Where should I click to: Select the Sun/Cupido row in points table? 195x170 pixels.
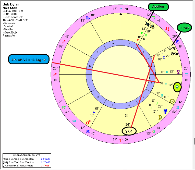(x=27, y=162)
